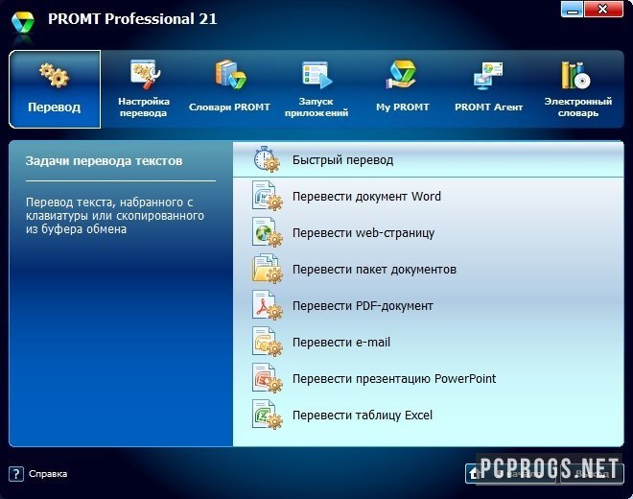The width and height of the screenshot is (633, 499).
Task: Switch to the Запуск приложений tab
Action: click(316, 89)
